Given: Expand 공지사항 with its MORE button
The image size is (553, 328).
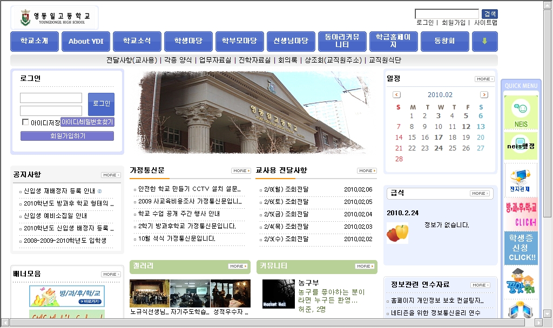Looking at the screenshot, I should pyautogui.click(x=110, y=175).
